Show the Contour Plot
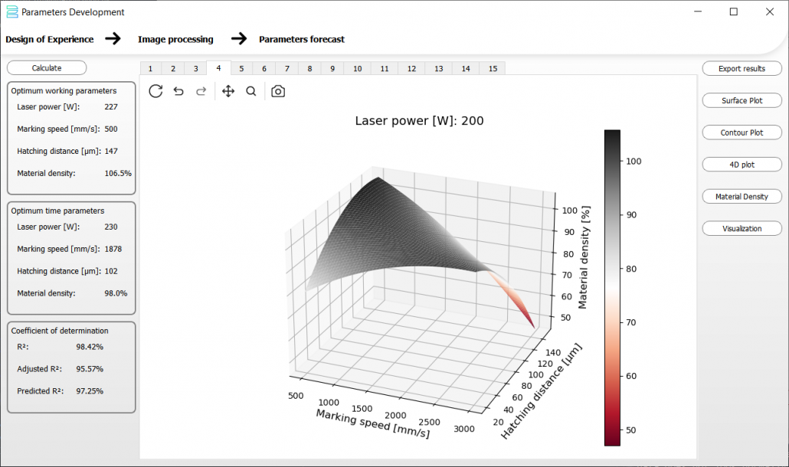This screenshot has height=467, width=789. (742, 132)
